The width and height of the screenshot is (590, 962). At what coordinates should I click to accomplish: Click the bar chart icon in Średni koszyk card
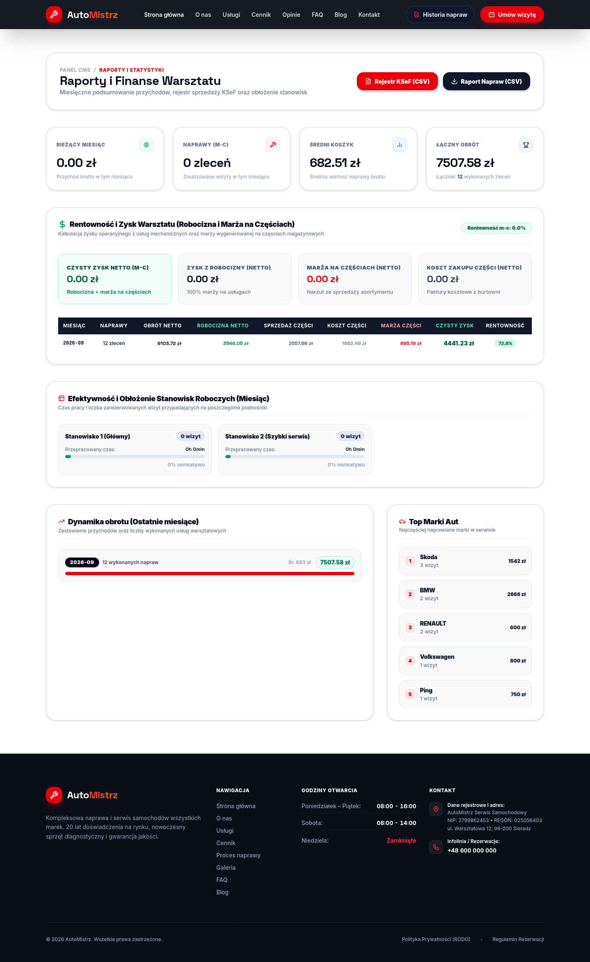point(399,145)
